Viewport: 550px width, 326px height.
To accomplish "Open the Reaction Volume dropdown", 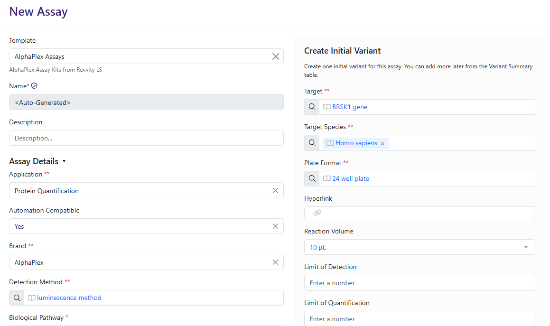I will [419, 247].
